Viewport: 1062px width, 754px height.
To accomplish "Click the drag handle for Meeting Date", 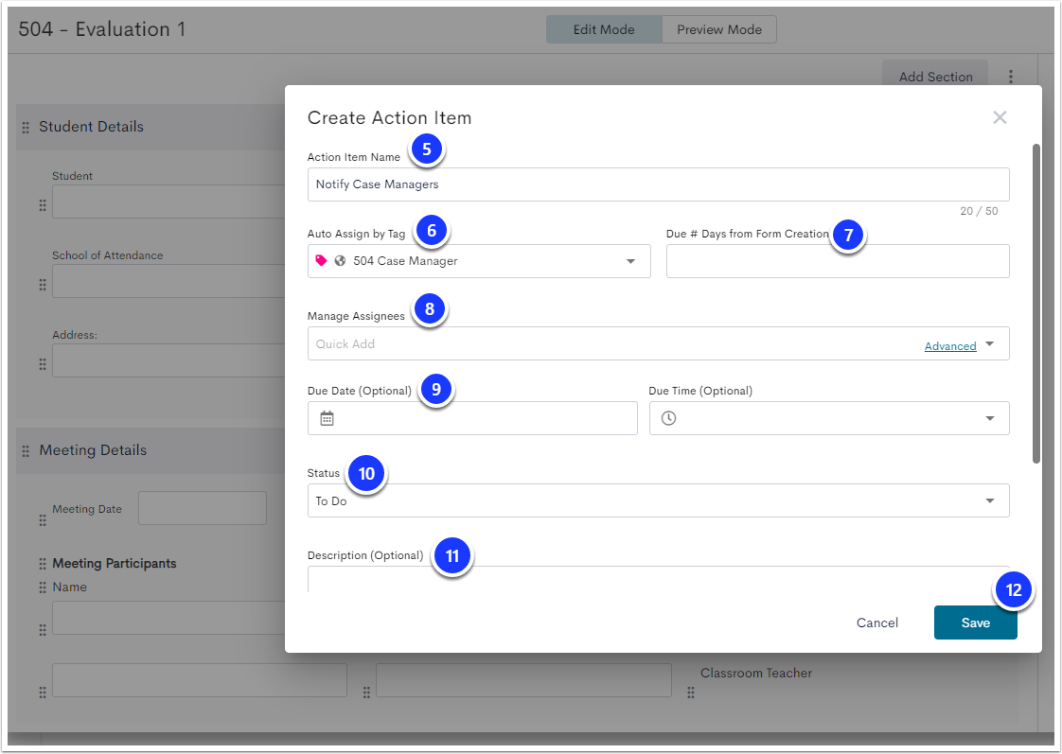I will point(43,519).
